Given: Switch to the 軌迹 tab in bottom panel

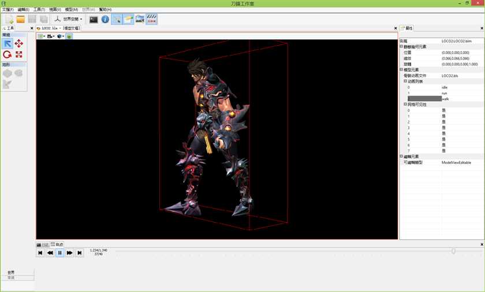Looking at the screenshot, I should (57, 245).
